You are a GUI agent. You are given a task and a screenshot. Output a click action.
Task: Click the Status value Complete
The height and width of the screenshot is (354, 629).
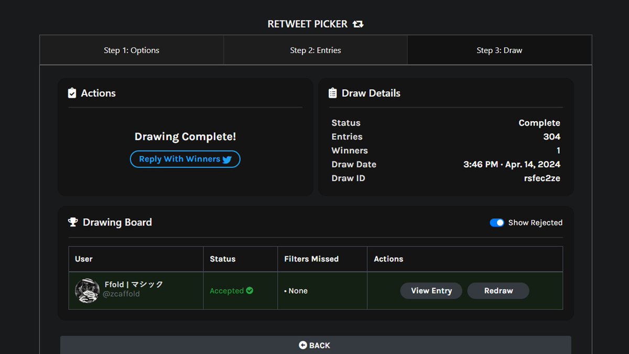tap(539, 123)
